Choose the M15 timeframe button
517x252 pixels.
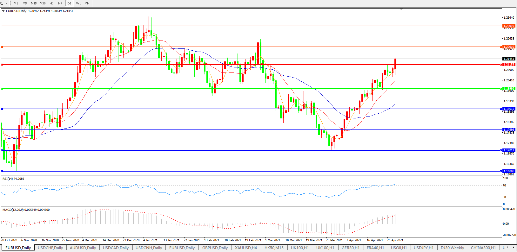[34, 3]
